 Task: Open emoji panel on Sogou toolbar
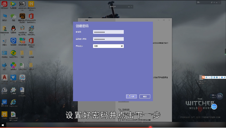click(x=212, y=77)
